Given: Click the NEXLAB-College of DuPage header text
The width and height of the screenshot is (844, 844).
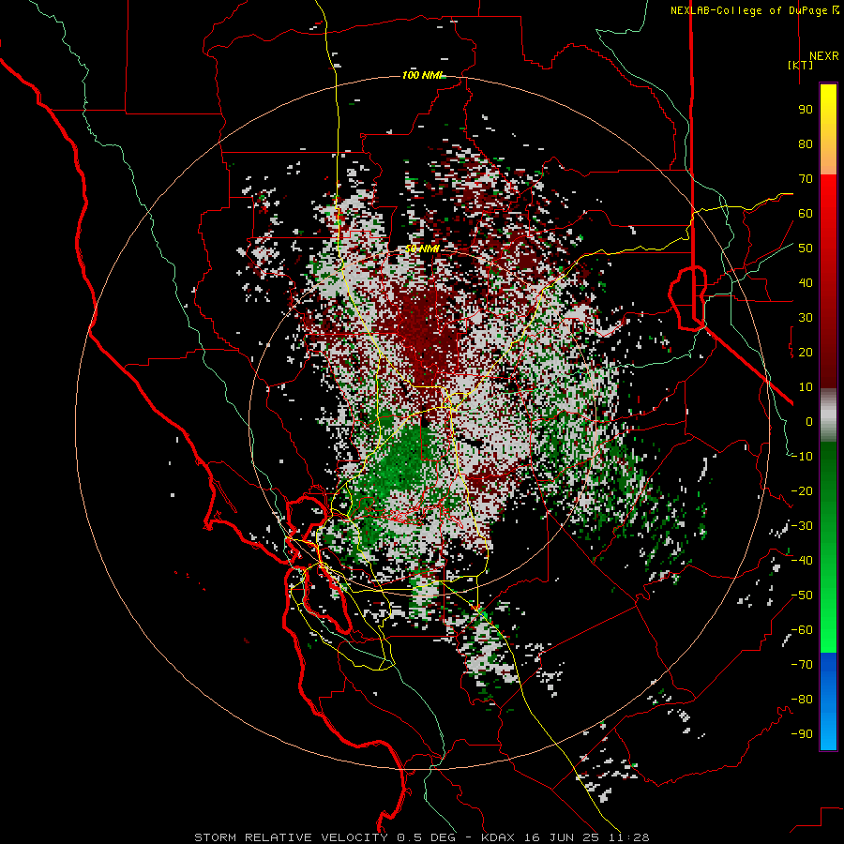Looking at the screenshot, I should [748, 10].
